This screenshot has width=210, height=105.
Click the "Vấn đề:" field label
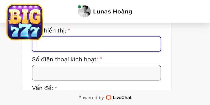coord(43,88)
